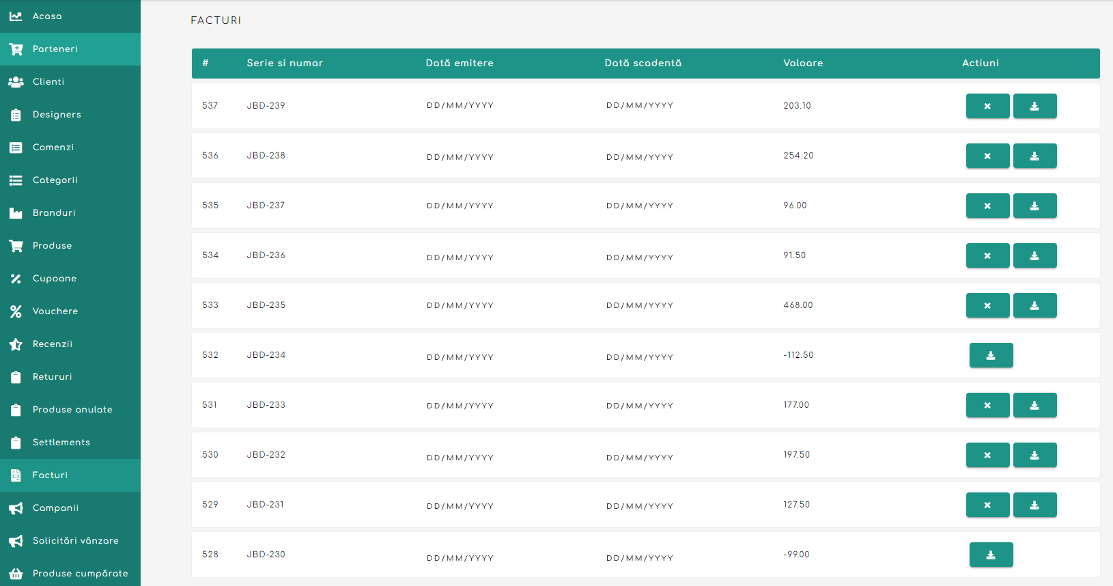Download invoice JBD-234

click(x=991, y=355)
